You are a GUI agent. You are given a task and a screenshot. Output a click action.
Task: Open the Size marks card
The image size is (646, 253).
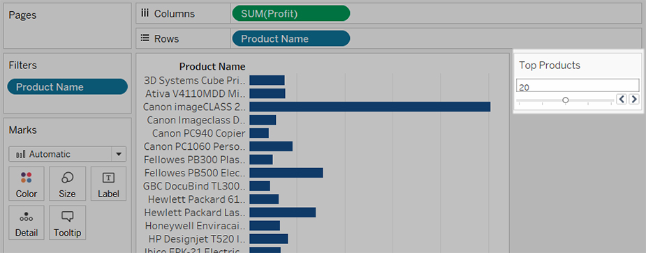67,184
